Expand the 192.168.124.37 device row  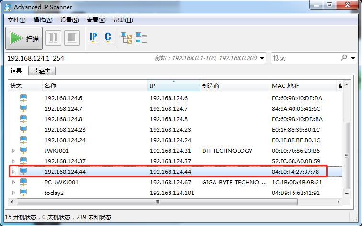point(13,161)
